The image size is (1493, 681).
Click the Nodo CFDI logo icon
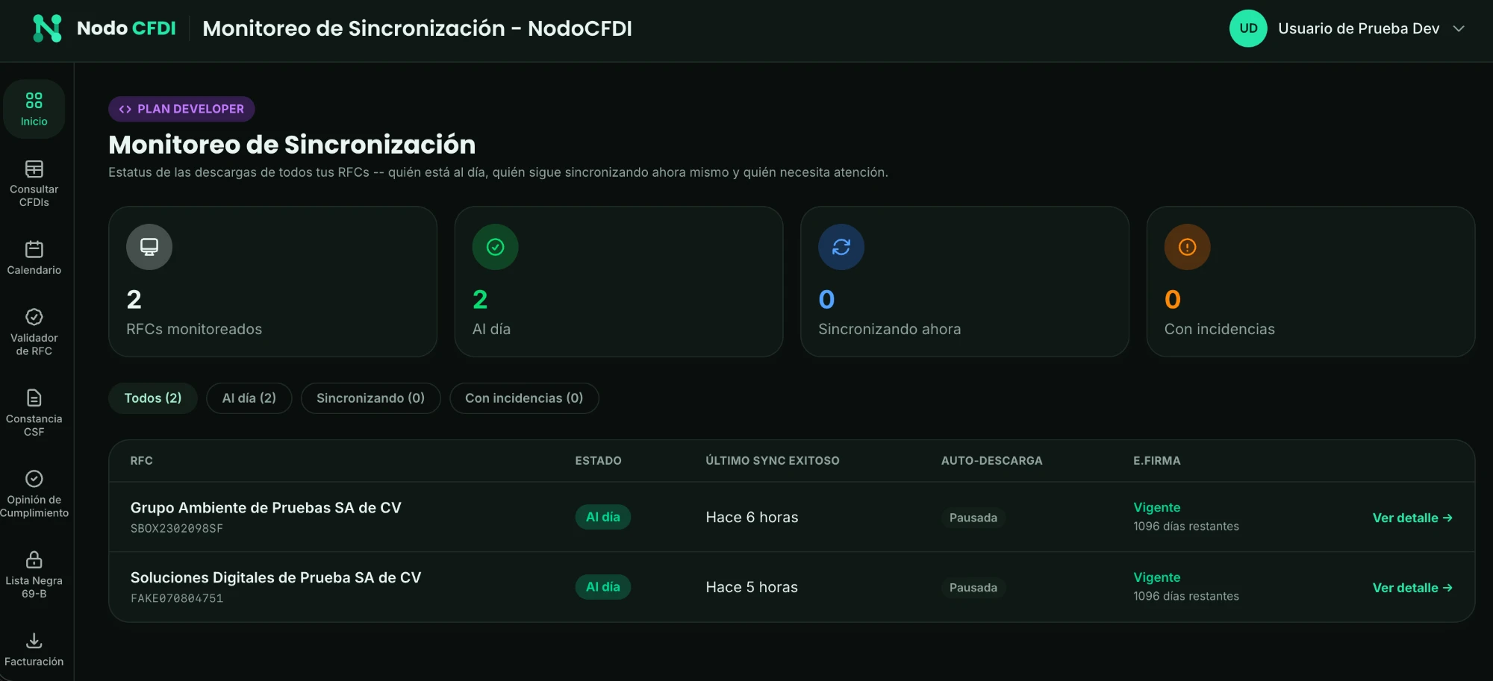[47, 28]
